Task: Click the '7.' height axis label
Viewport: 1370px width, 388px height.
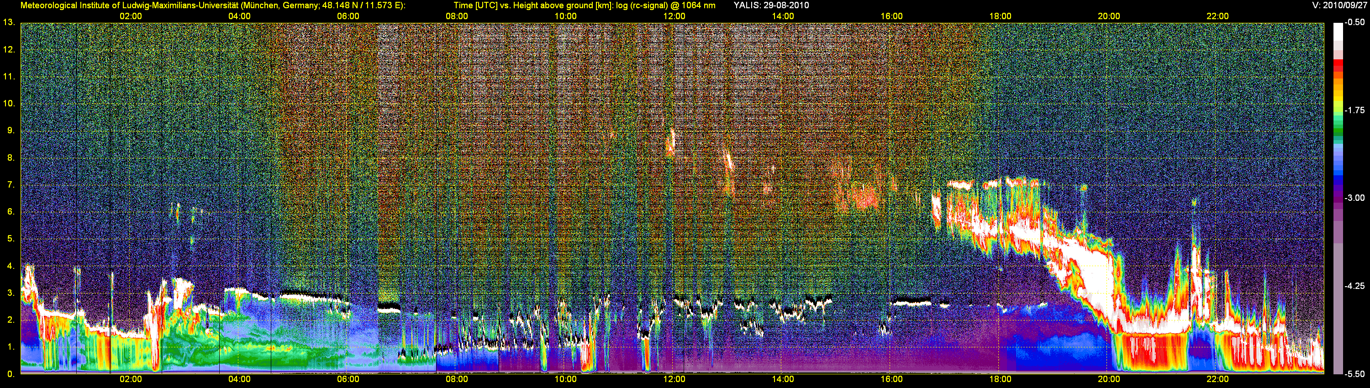Action: (x=11, y=184)
